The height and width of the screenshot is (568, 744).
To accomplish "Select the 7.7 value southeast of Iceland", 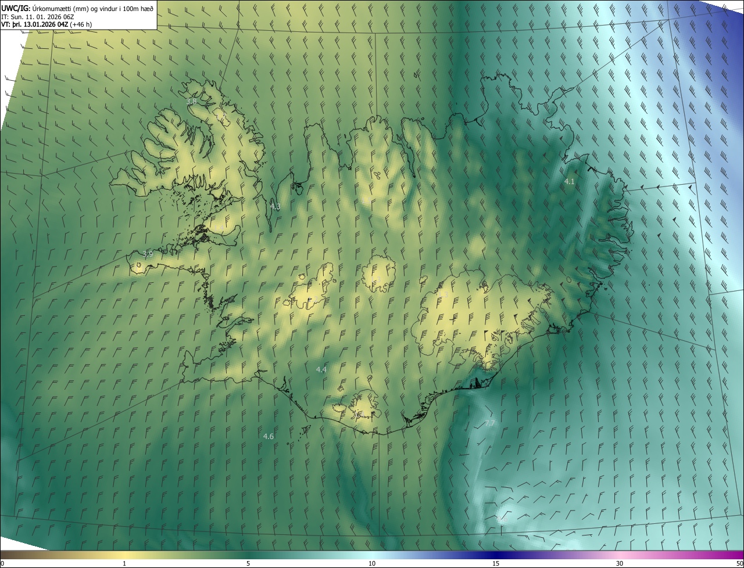I will pos(490,423).
